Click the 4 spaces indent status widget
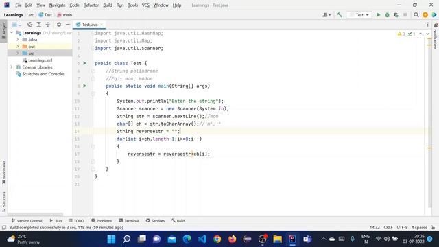 tap(419, 227)
